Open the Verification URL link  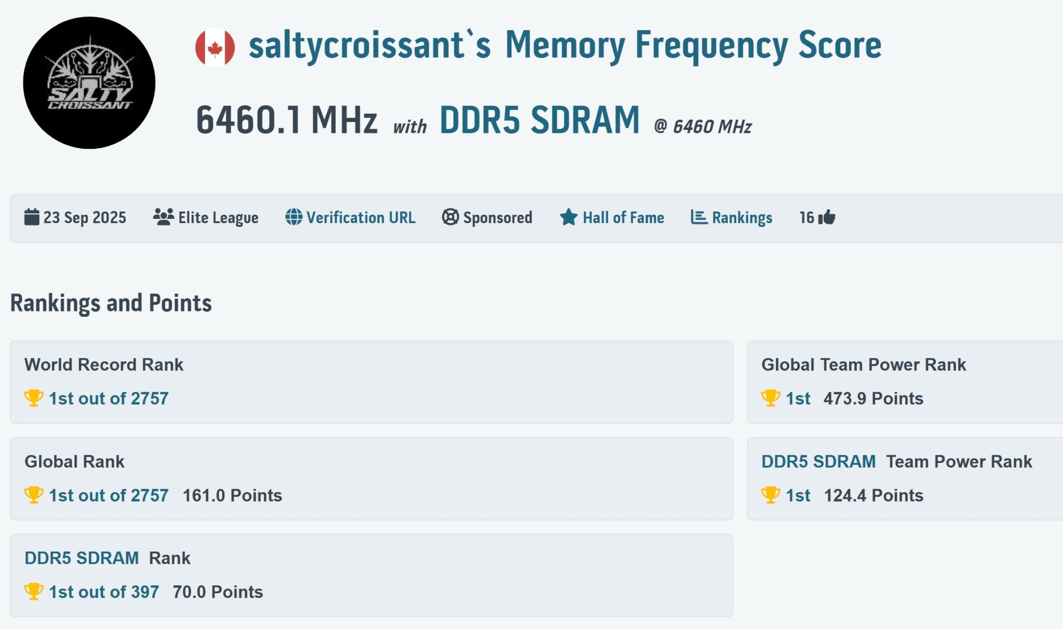[x=361, y=217]
